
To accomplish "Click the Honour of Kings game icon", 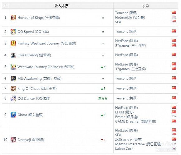I will [x=13, y=18].
